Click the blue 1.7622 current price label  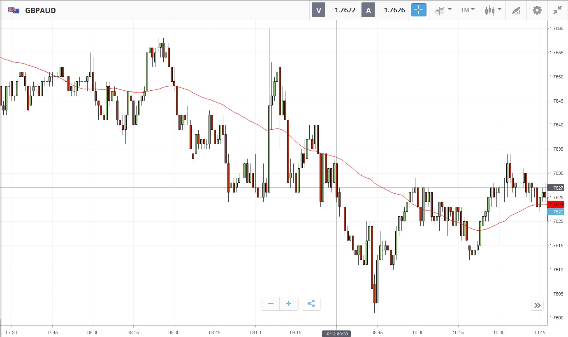coord(556,212)
